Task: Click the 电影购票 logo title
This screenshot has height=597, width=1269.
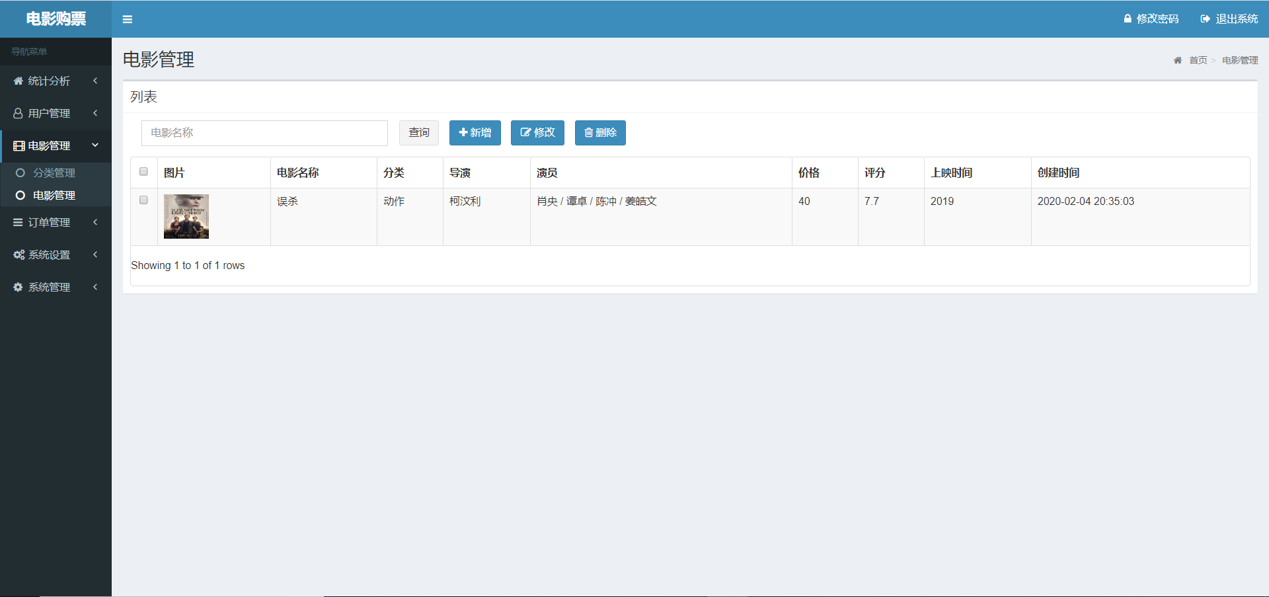Action: 56,19
